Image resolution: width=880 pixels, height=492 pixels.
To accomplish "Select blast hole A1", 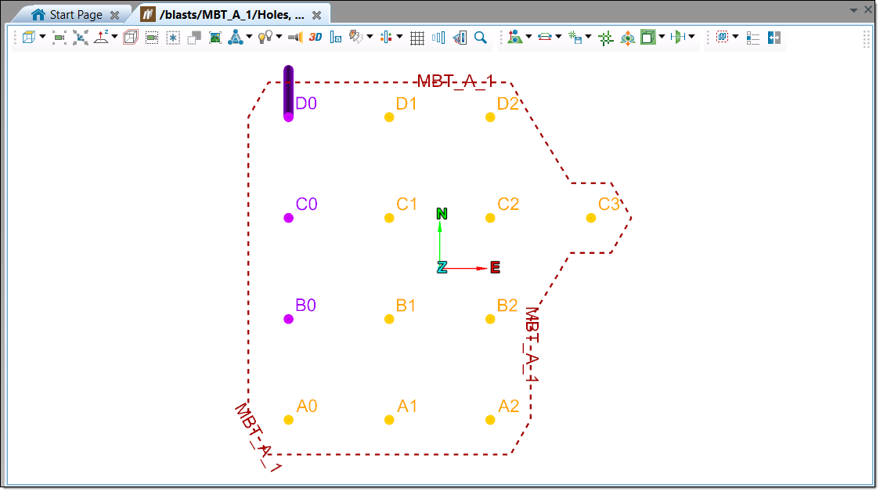I will pyautogui.click(x=389, y=420).
